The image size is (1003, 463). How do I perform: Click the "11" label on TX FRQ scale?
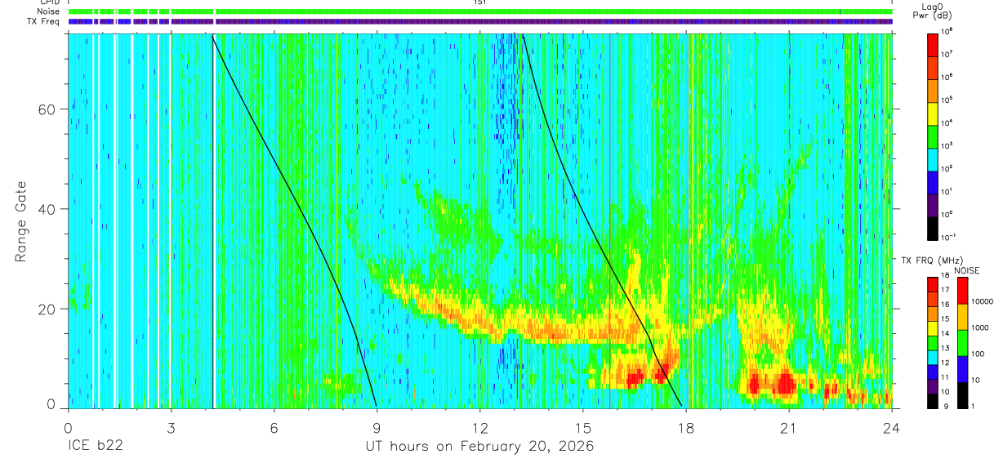(946, 377)
